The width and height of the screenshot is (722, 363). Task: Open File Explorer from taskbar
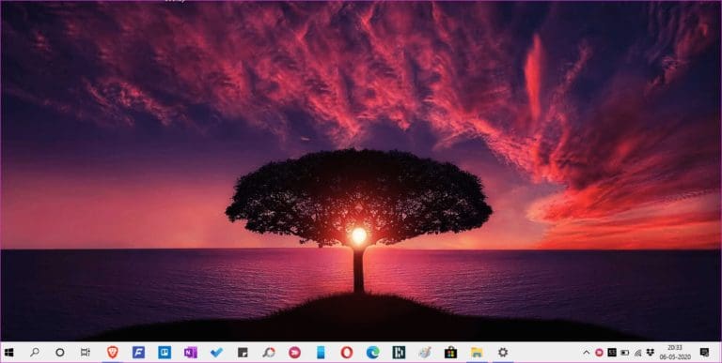[477, 353]
